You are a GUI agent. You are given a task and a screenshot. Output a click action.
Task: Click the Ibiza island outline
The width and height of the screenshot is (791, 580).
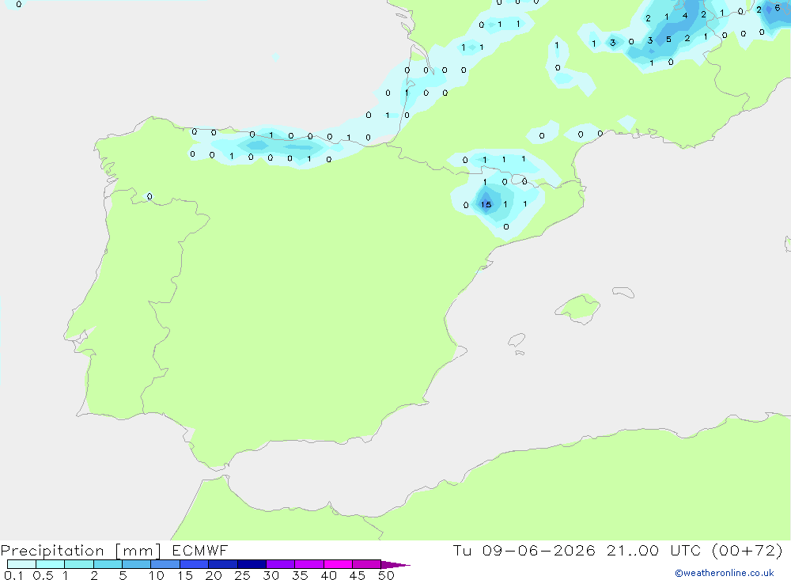coord(517,340)
